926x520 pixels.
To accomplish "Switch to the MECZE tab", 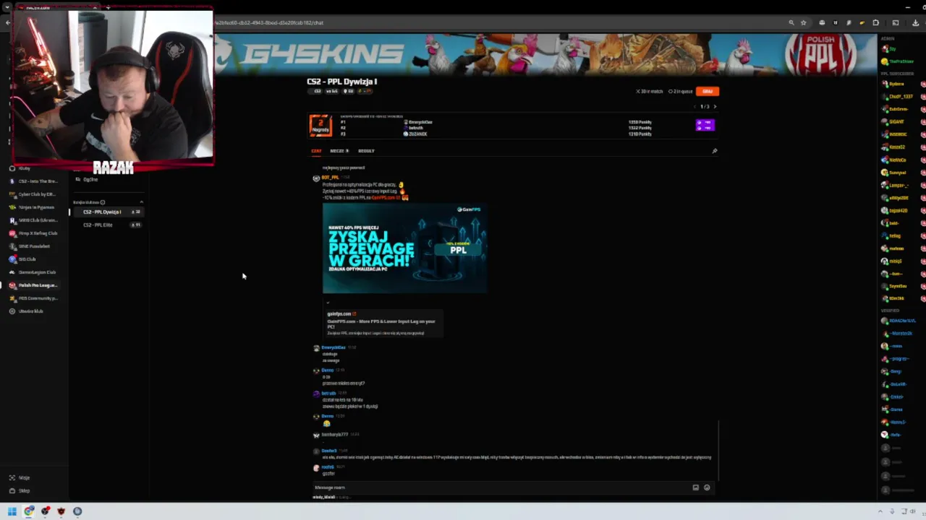I will [x=339, y=151].
